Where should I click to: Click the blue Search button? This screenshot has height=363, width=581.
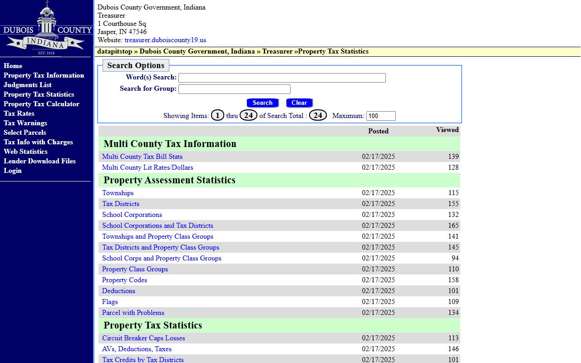coord(262,103)
